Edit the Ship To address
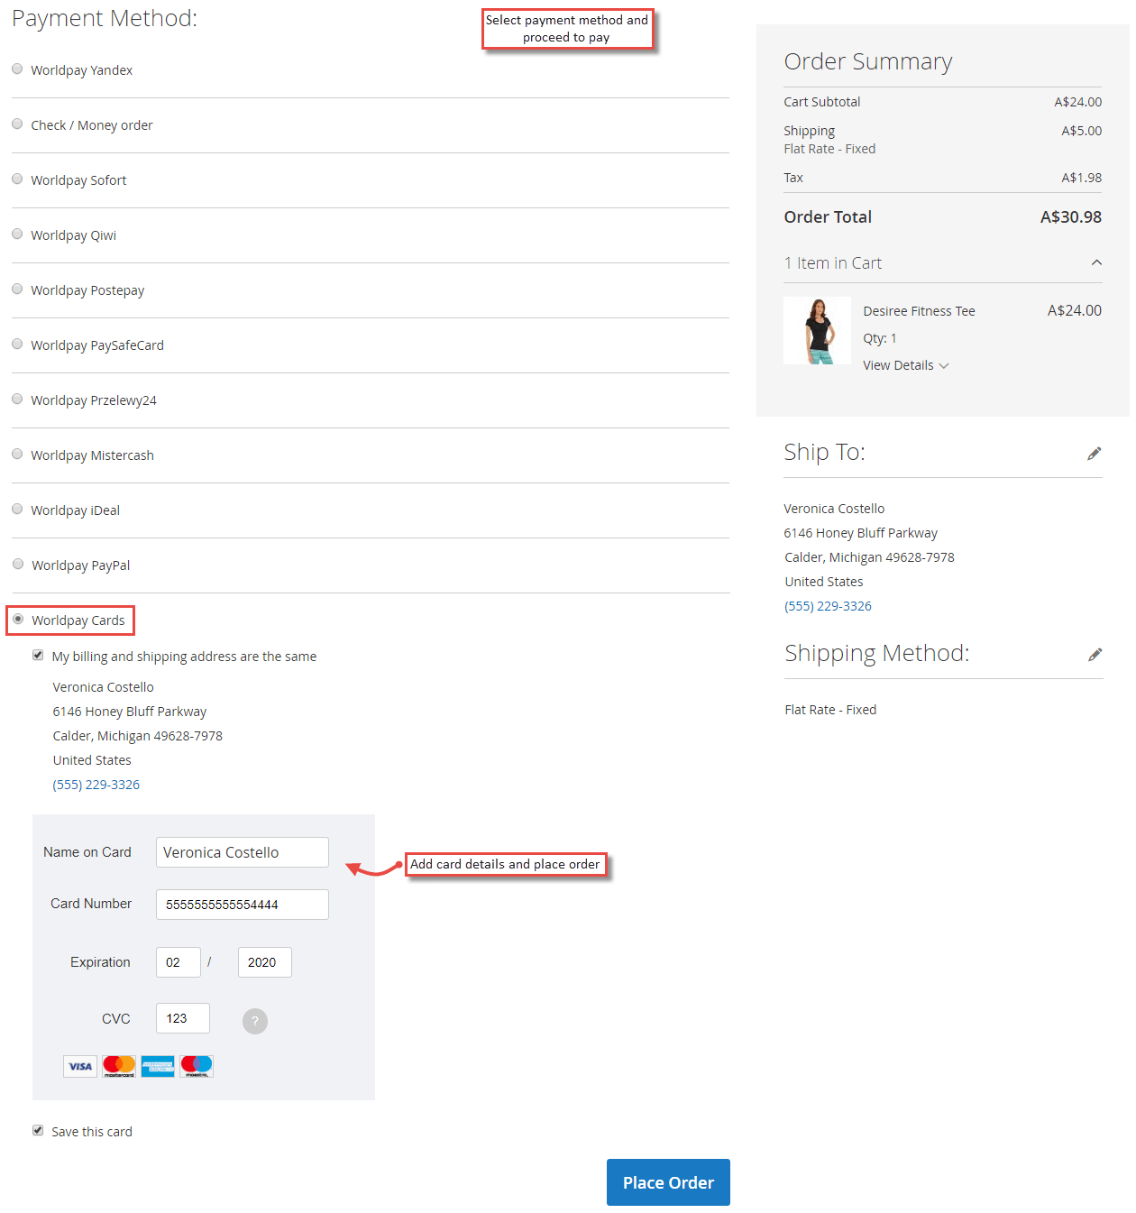The image size is (1136, 1213). point(1095,453)
